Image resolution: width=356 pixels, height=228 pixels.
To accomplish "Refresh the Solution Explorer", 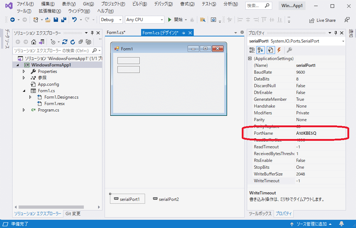I will (x=73, y=42).
